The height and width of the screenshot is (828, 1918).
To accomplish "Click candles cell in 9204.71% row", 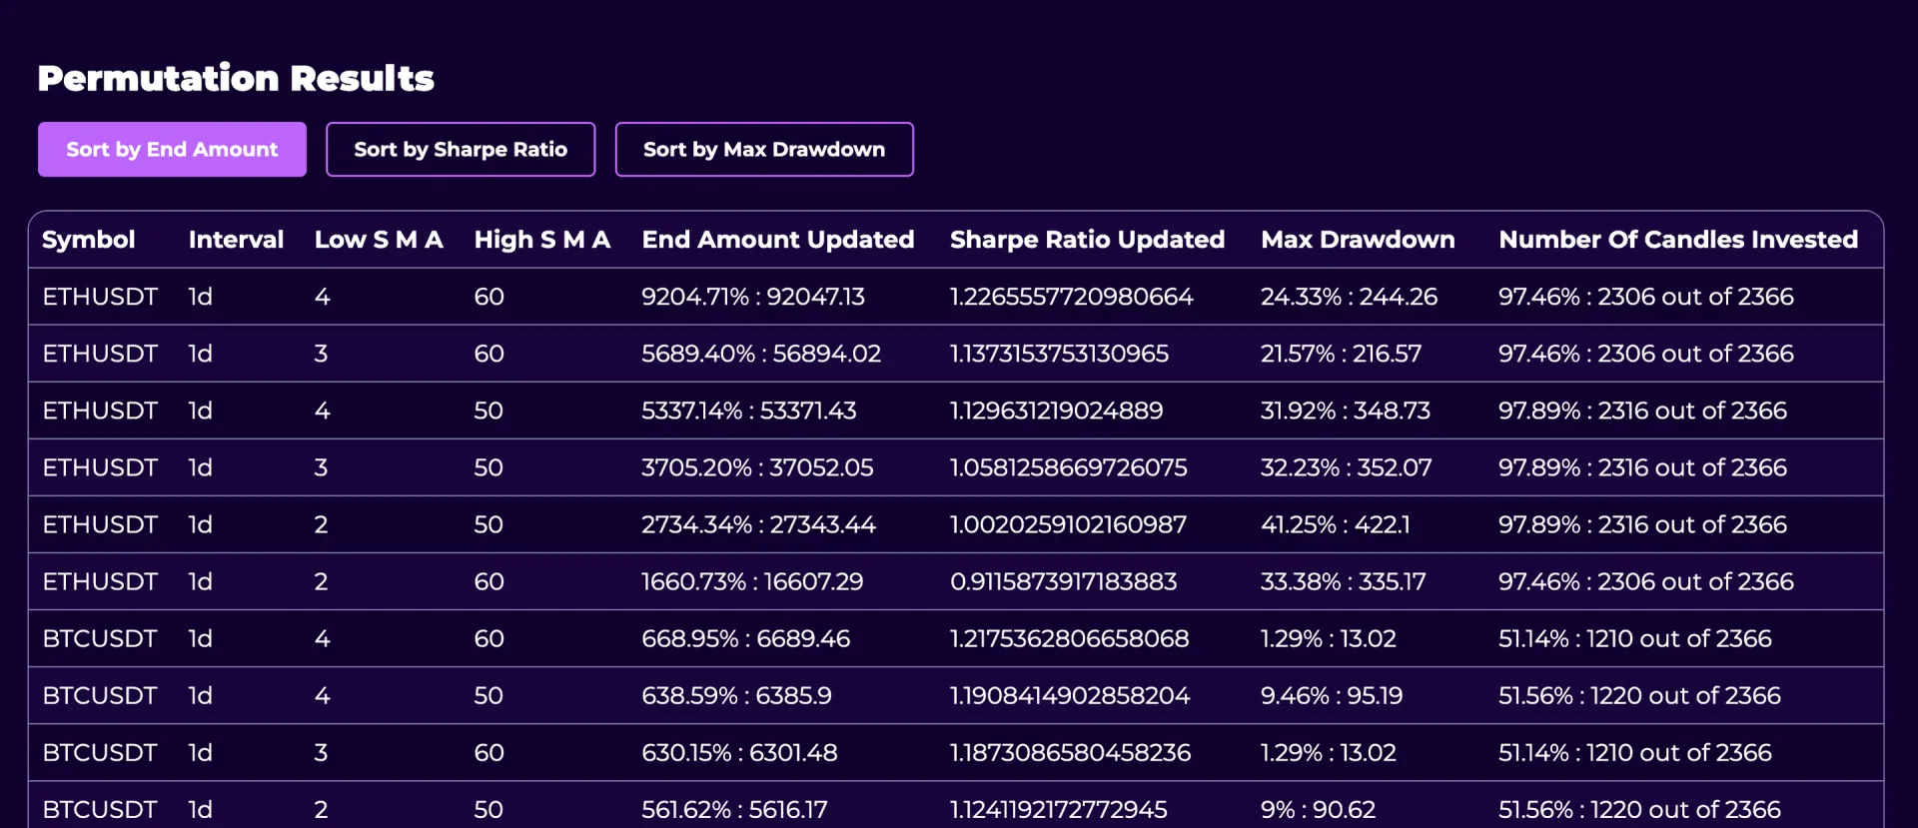I will coord(1645,297).
